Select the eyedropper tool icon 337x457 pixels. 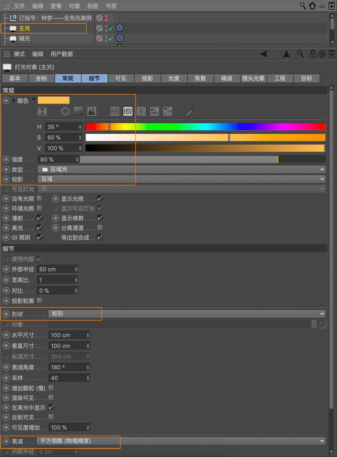191,111
